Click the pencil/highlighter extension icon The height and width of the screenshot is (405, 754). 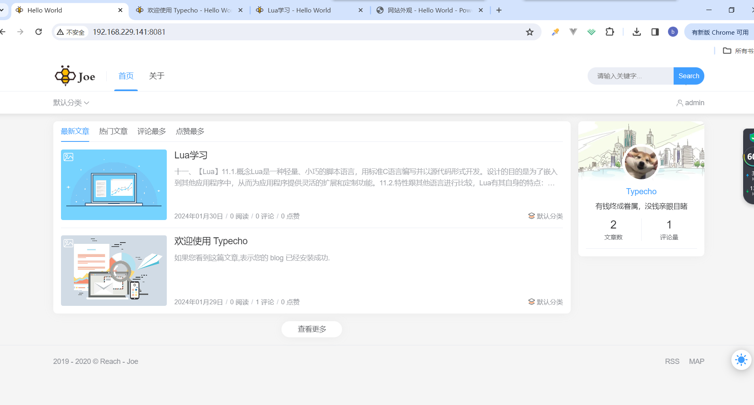555,32
